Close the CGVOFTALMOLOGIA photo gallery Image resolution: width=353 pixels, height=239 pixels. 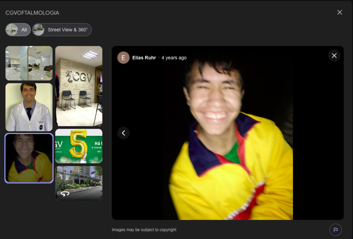(x=340, y=12)
